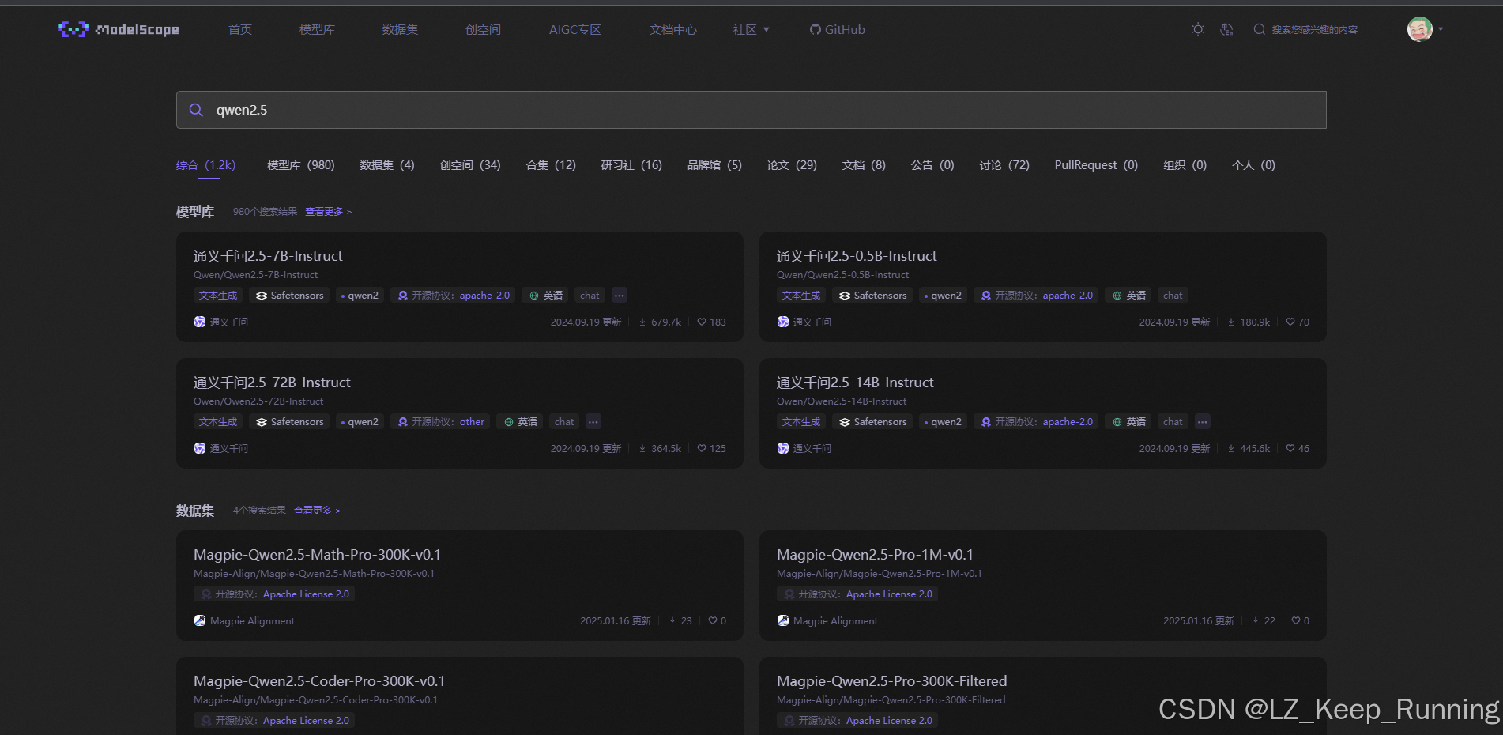Screen dimensions: 1503x735
Task: Open Magpie-Qwen2.5-Pro-300K-Filtered dataset
Action: (x=891, y=681)
